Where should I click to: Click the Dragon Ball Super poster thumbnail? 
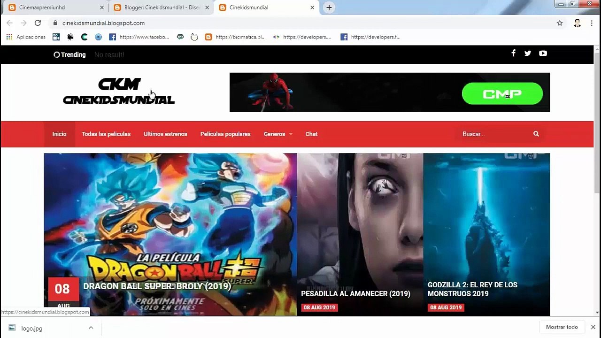[x=170, y=234]
